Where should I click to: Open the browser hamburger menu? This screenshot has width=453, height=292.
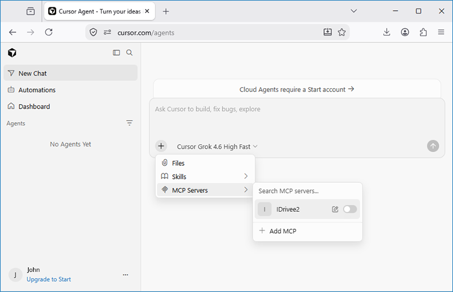pos(441,32)
